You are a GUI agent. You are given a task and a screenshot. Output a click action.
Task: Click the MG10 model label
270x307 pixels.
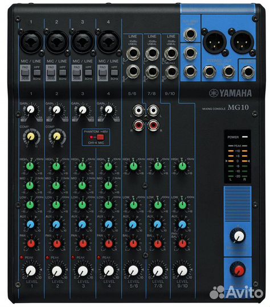click(x=238, y=107)
